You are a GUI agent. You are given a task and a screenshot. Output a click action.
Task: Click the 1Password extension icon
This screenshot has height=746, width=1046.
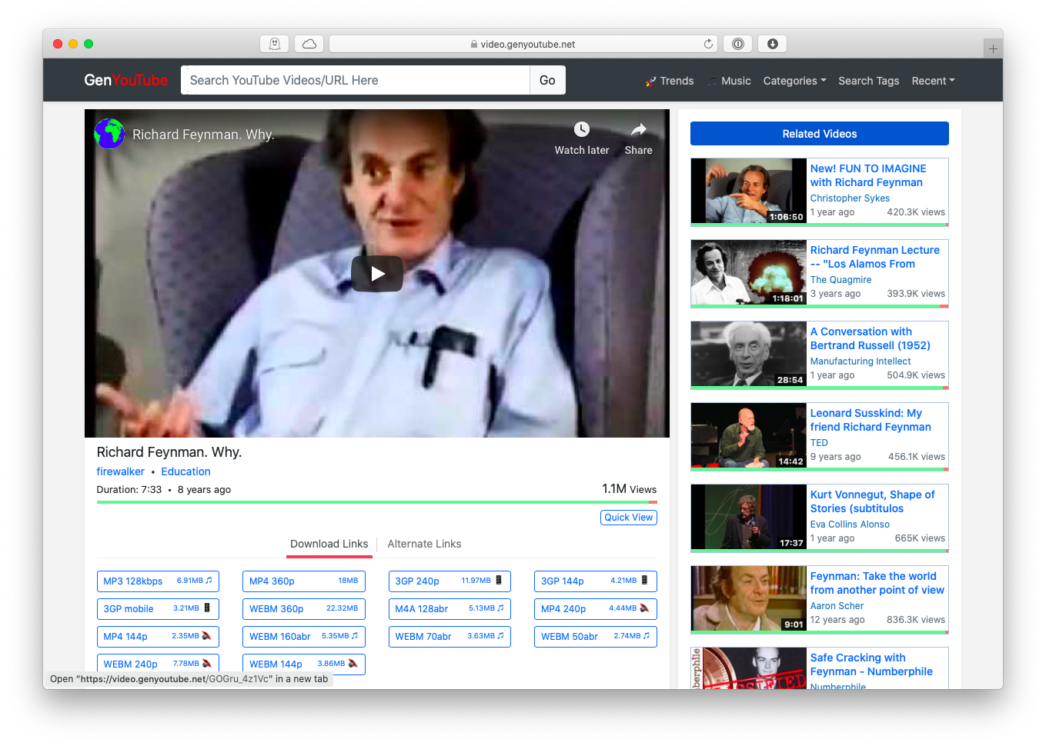[x=737, y=44]
